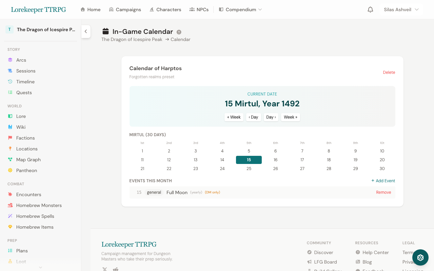The height and width of the screenshot is (271, 434).
Task: Go to the NPCs page
Action: [x=199, y=9]
